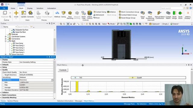Screen dimensions: 193x108
Task: Toggle the Quad4 legend entry
Action: coord(135,77)
